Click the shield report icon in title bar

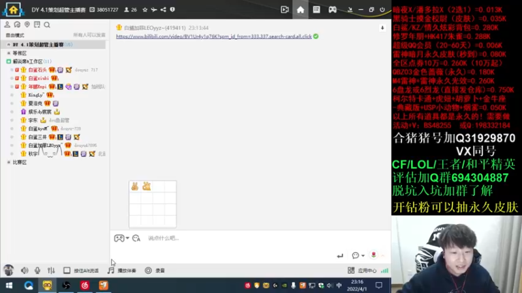tap(172, 10)
